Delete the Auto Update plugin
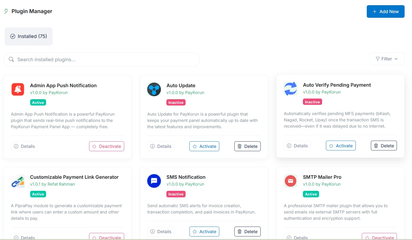The width and height of the screenshot is (412, 240). (247, 146)
